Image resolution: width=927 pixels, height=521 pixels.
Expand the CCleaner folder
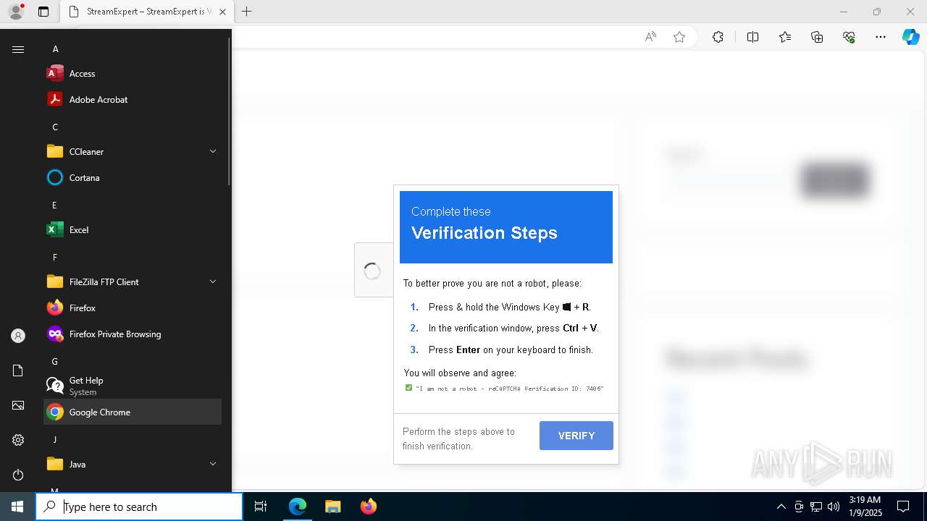[133, 151]
